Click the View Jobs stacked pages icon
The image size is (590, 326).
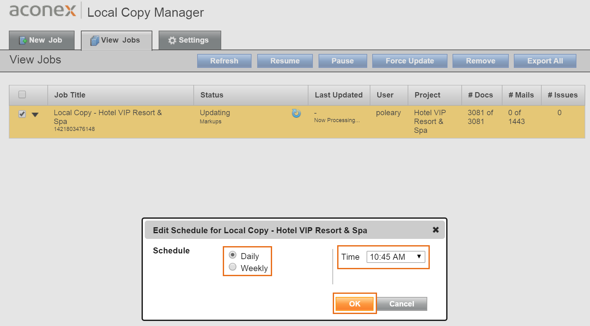coord(94,40)
